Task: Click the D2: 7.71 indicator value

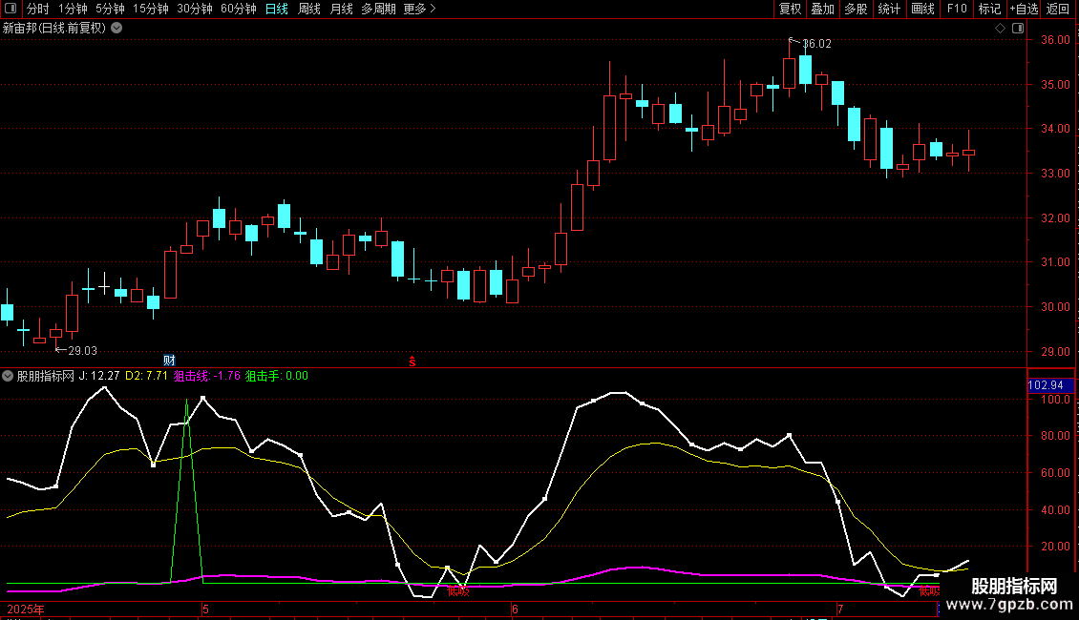Action: tap(147, 376)
